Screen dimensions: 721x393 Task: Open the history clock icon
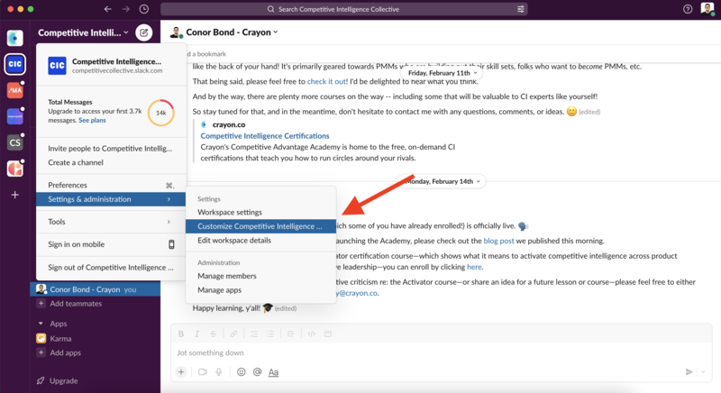pyautogui.click(x=145, y=9)
